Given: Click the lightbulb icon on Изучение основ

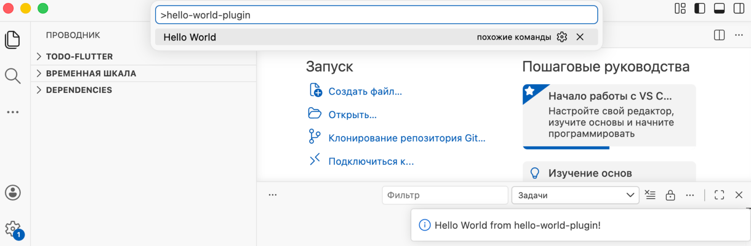Looking at the screenshot, I should [x=534, y=173].
